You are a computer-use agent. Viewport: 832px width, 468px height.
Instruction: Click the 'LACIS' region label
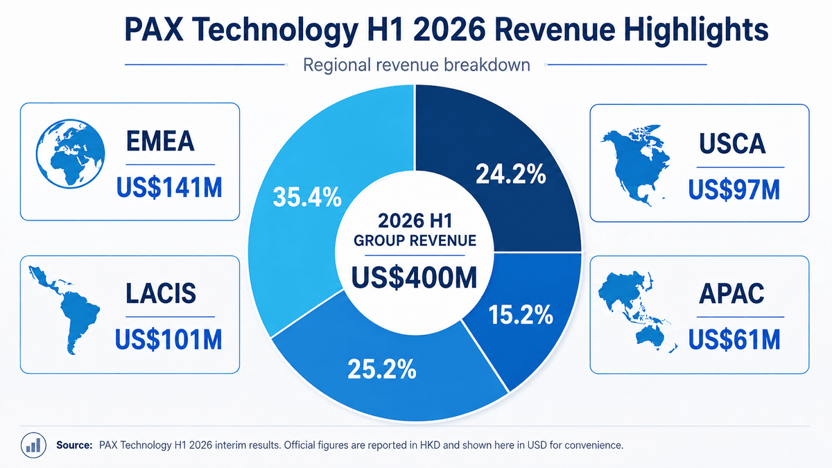[161, 295]
